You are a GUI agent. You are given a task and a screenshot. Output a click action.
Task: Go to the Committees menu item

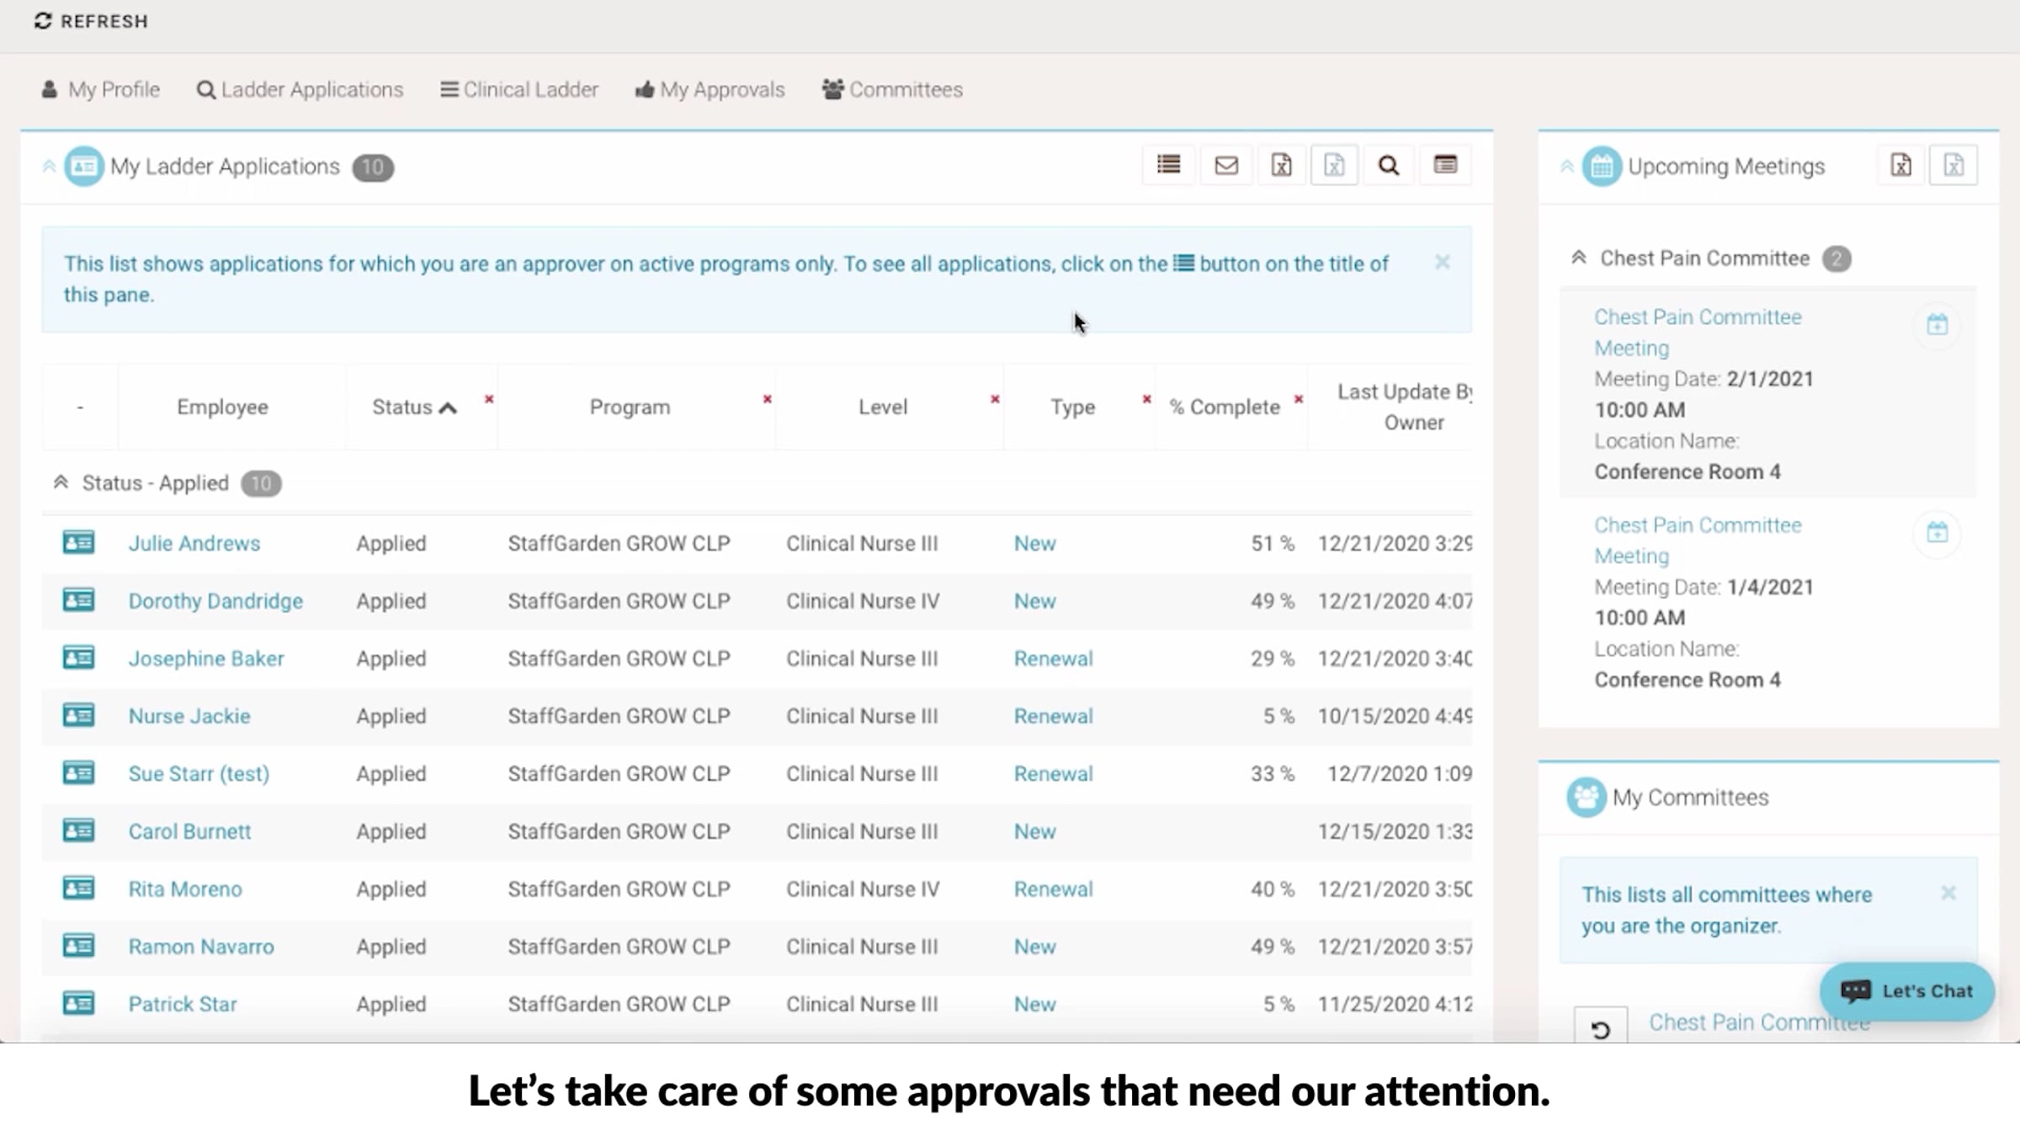(x=892, y=89)
